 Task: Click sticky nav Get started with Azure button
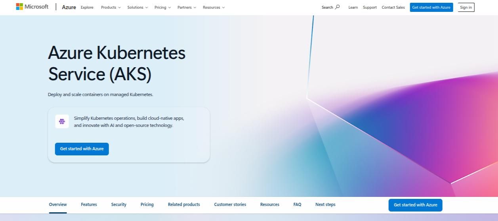(x=415, y=205)
